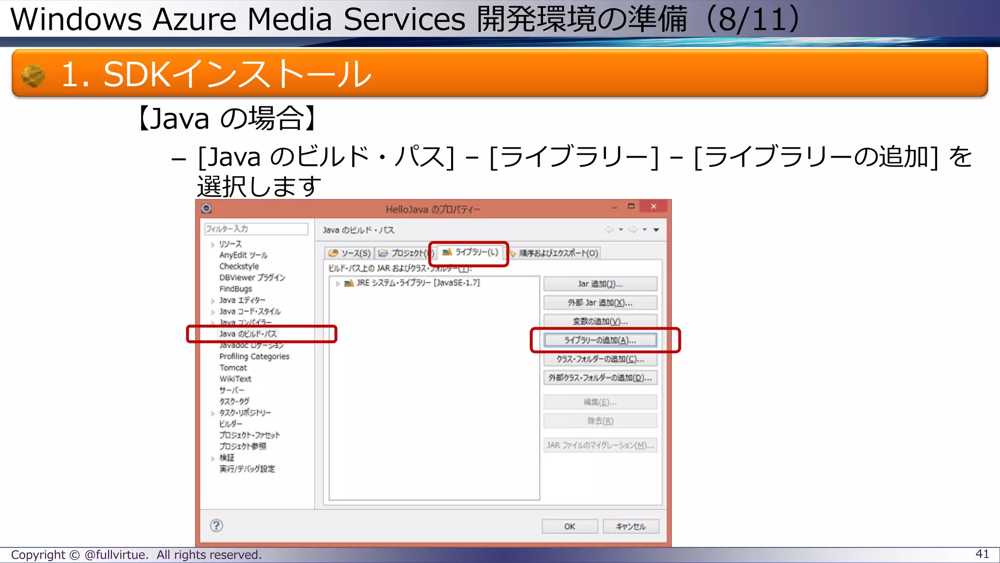Click the help question mark icon

(x=216, y=525)
